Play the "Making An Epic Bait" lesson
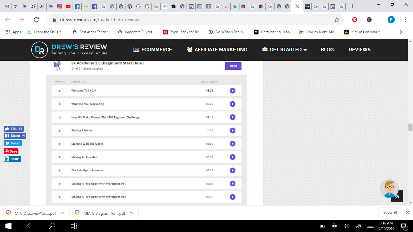The height and width of the screenshot is (232, 413). coord(232,157)
